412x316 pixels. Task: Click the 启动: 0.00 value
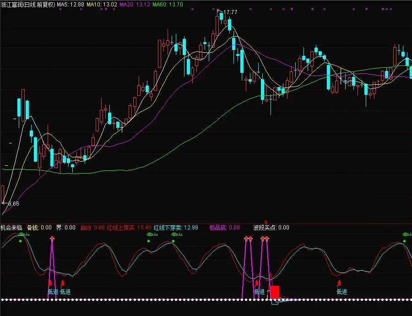coord(92,228)
